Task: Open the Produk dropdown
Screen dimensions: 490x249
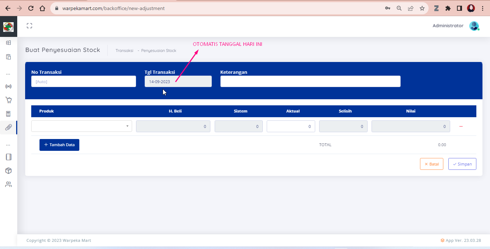Action: coord(81,126)
